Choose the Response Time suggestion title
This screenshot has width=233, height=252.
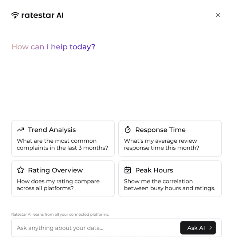pos(160,130)
